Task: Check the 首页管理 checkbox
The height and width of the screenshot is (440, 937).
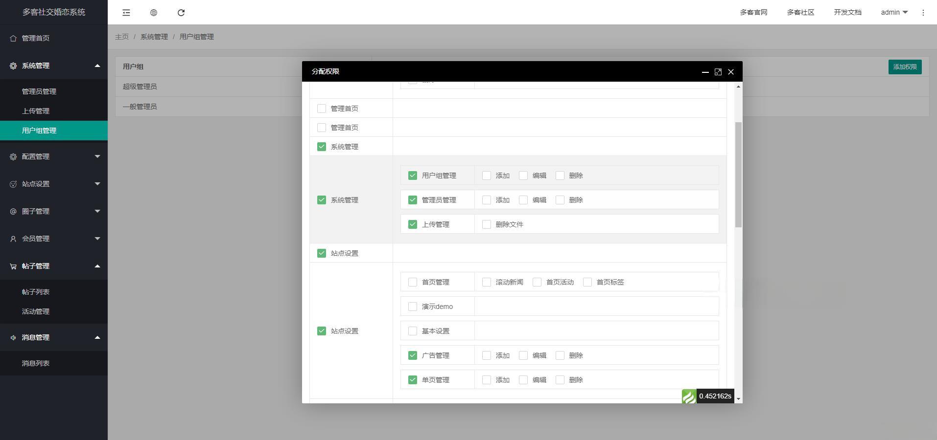Action: point(413,282)
